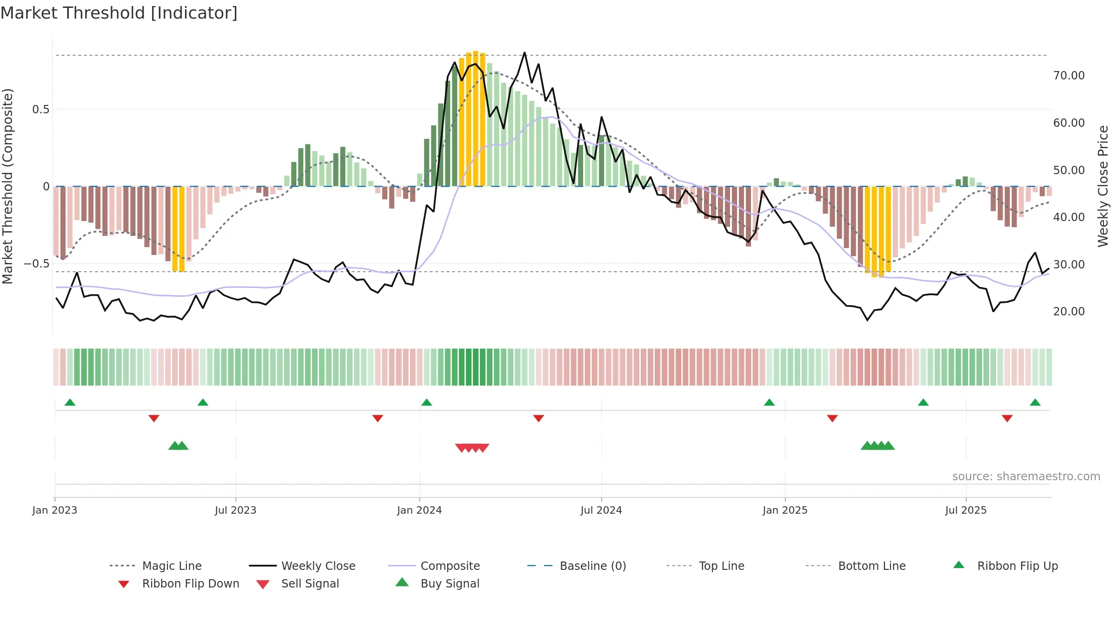Click the Ribbon Flip Down marker after July 2025
Image resolution: width=1116 pixels, height=627 pixels.
coord(1007,418)
